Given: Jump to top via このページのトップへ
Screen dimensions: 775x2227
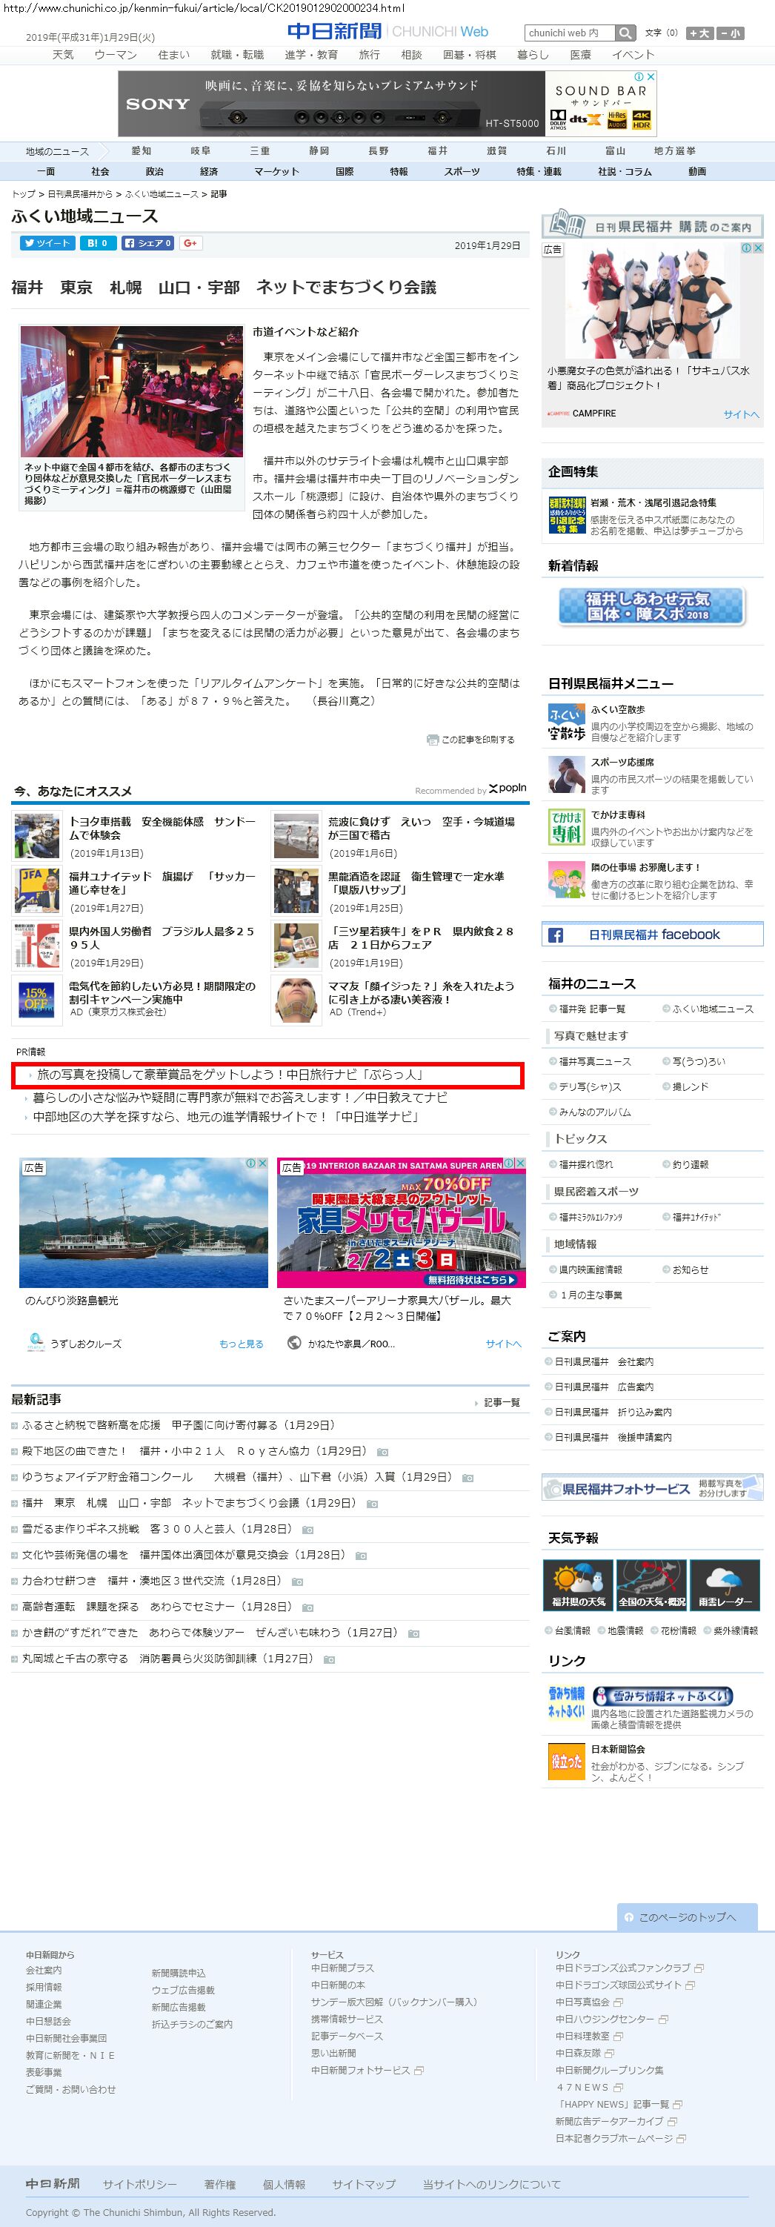Looking at the screenshot, I should click(x=687, y=1916).
